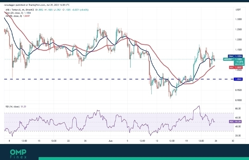Click the 80.00 RSI axis label

click(238, 108)
